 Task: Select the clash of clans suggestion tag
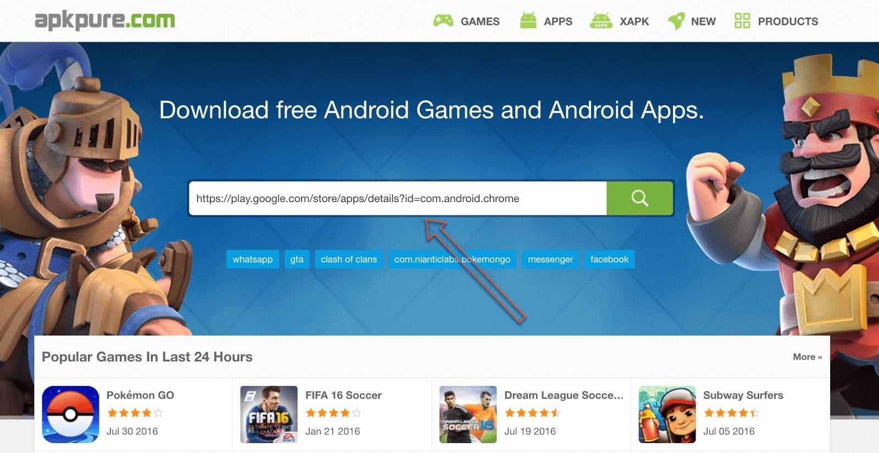tap(349, 259)
